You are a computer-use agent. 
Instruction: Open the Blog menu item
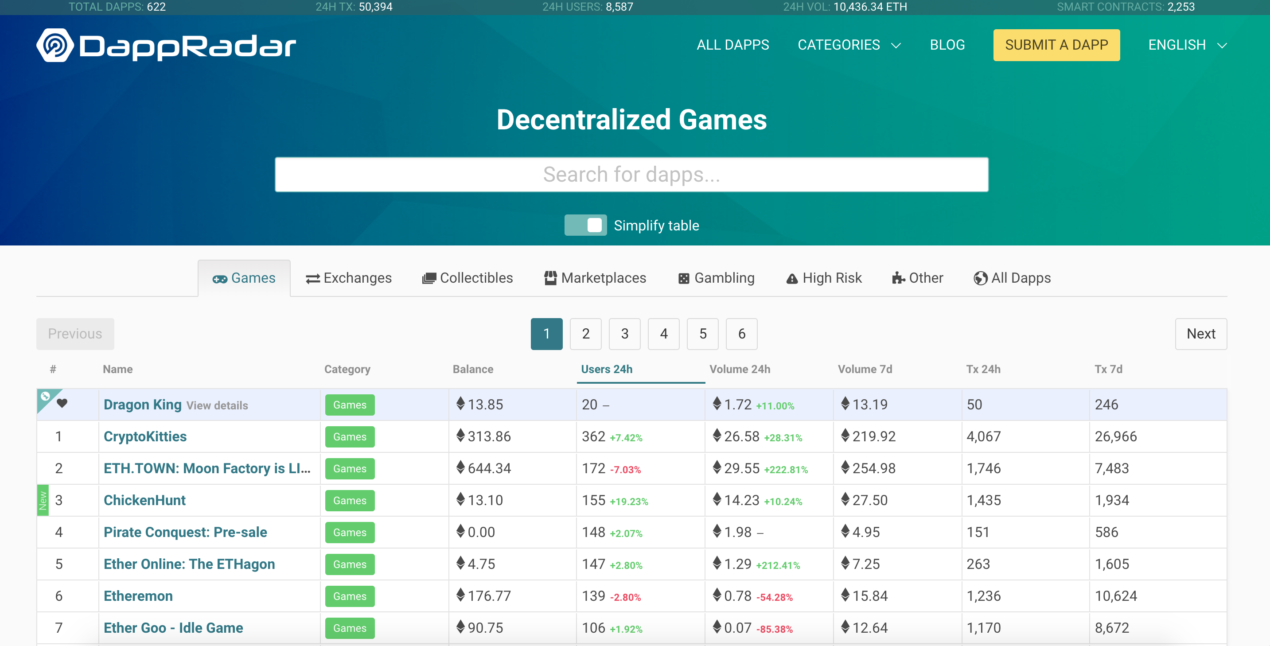(947, 45)
